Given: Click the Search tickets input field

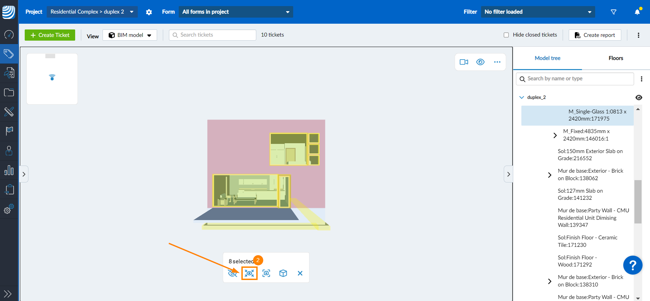Looking at the screenshot, I should (x=213, y=35).
